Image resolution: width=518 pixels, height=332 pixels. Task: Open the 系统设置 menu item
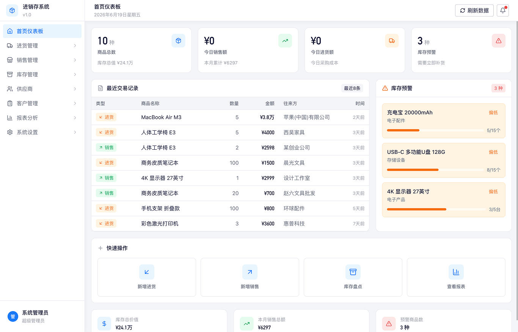42,132
